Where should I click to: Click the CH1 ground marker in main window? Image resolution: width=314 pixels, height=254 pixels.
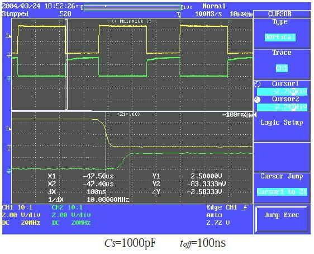click(x=9, y=55)
